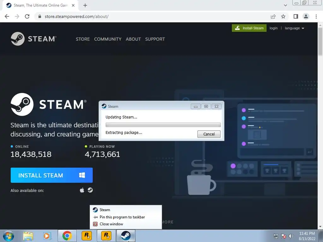Open the COMMUNITY navigation item

pos(108,39)
